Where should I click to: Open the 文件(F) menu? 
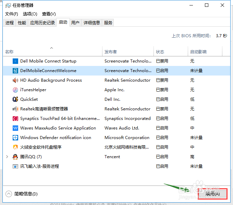click(x=12, y=14)
